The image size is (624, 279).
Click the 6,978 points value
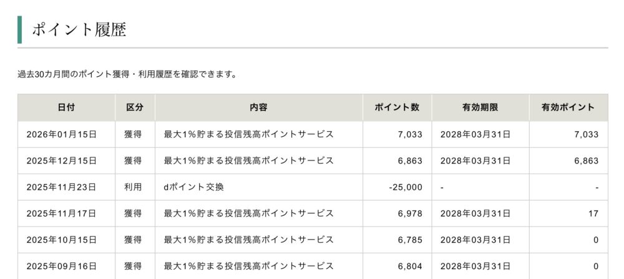pyautogui.click(x=410, y=213)
